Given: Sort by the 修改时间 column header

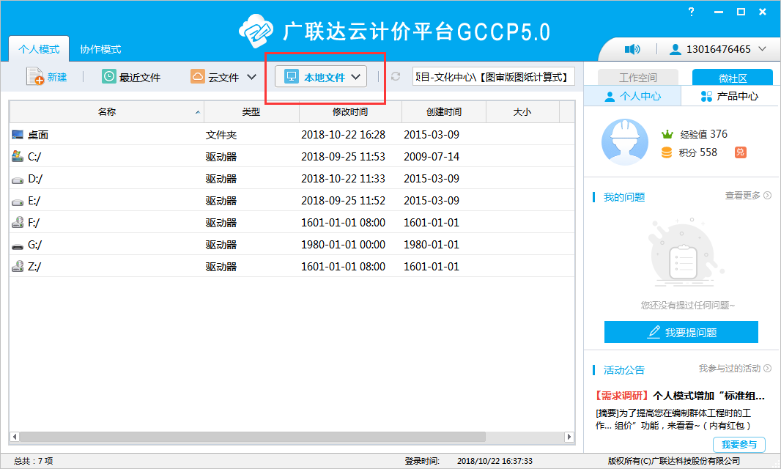Looking at the screenshot, I should tap(350, 111).
